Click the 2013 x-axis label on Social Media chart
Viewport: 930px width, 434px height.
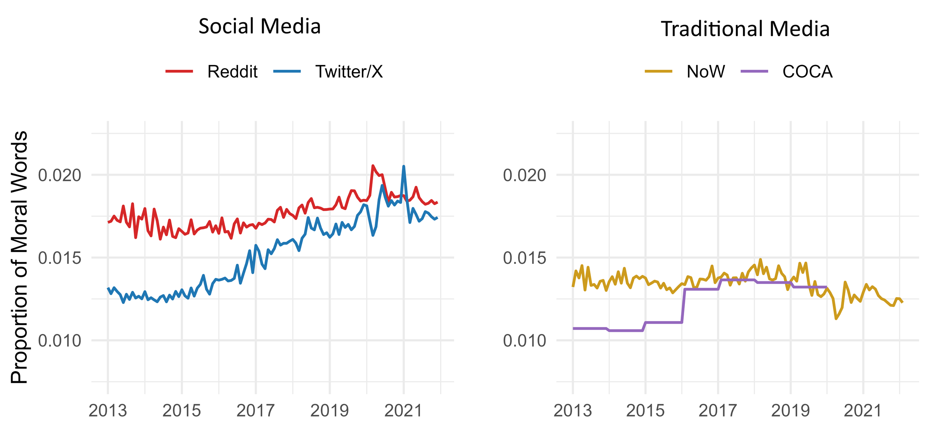click(x=108, y=411)
